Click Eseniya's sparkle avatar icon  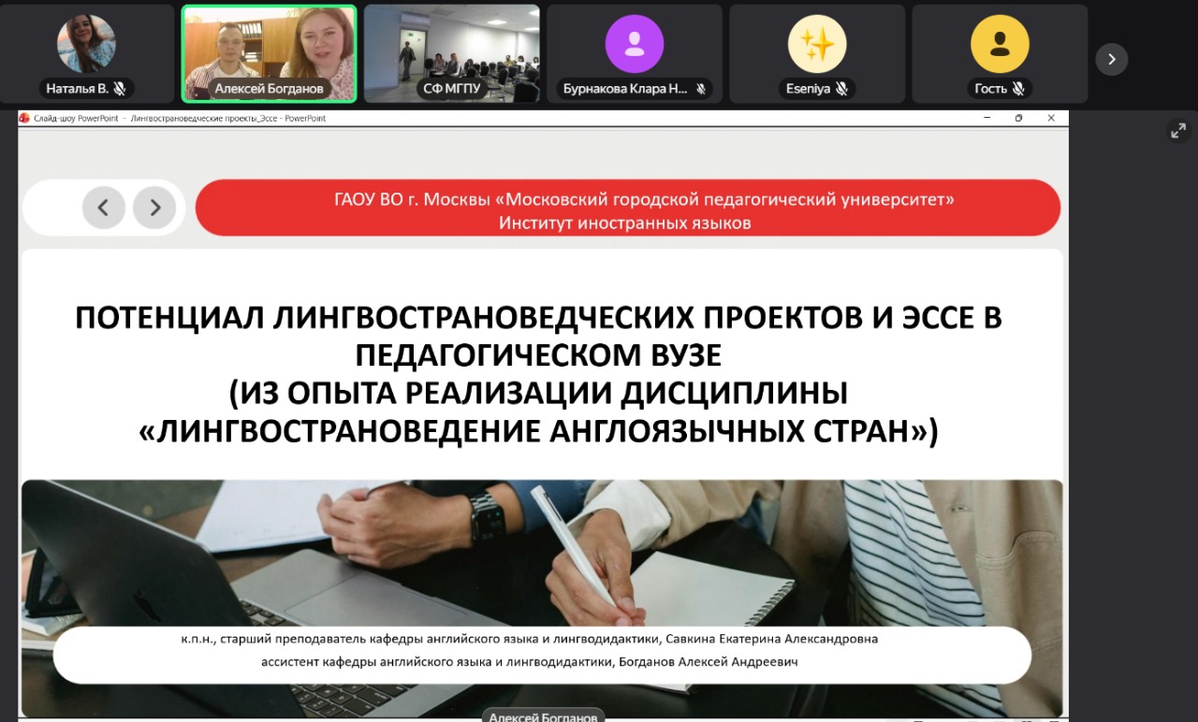point(817,43)
